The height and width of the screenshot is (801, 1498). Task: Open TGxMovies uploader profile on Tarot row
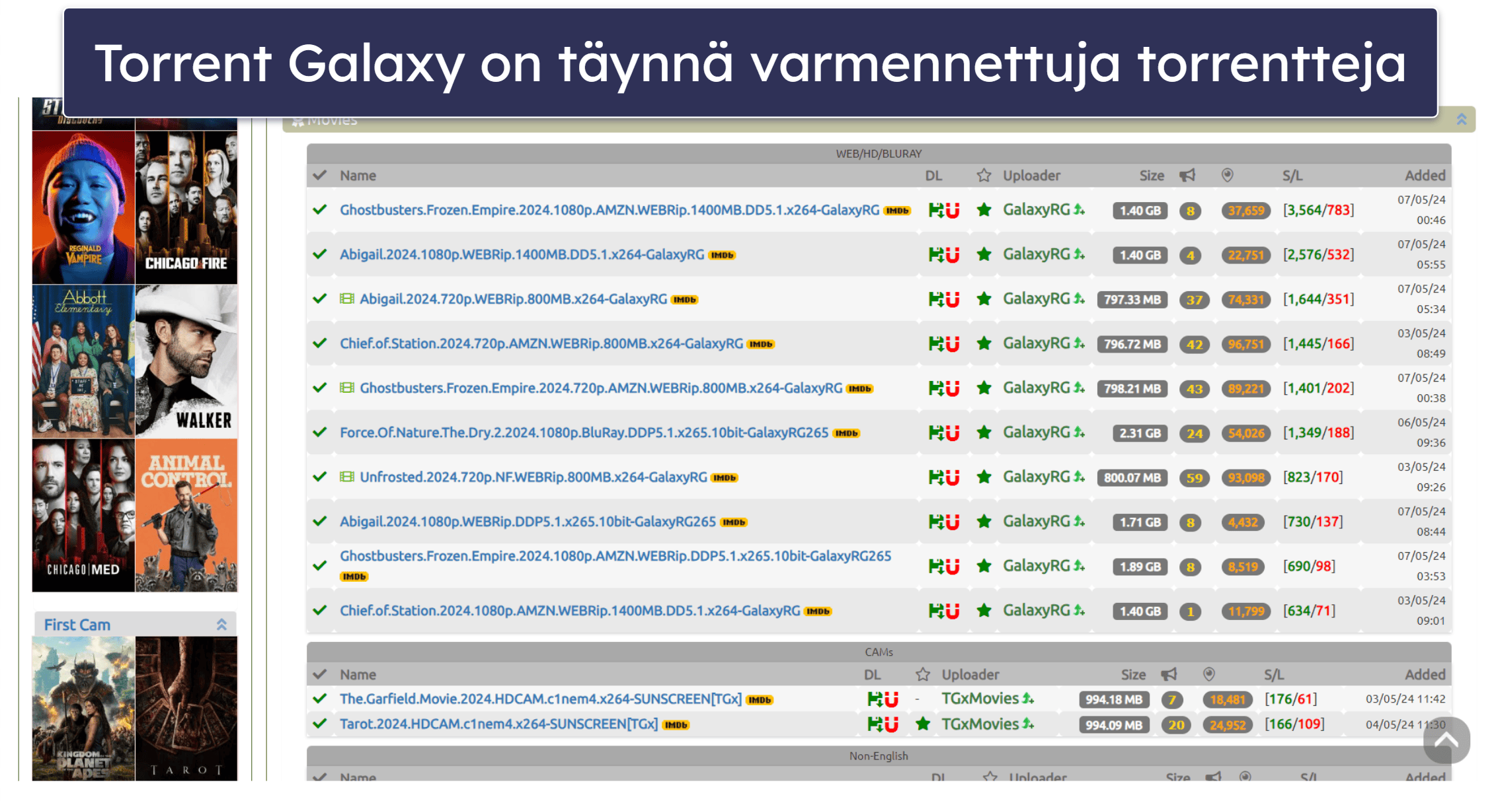point(980,724)
